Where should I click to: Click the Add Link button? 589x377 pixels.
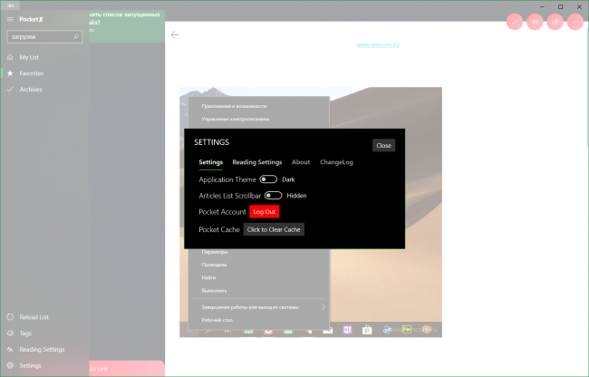pyautogui.click(x=127, y=369)
